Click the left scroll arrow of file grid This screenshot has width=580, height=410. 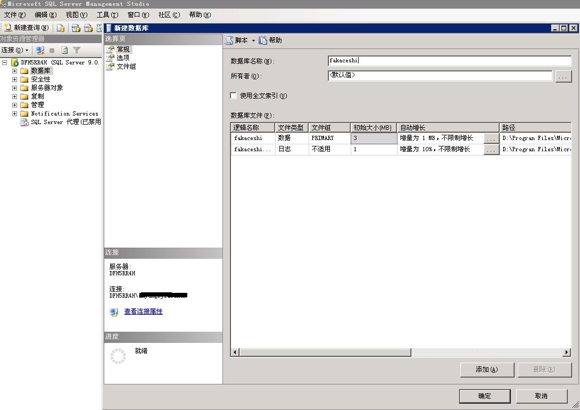click(x=235, y=352)
